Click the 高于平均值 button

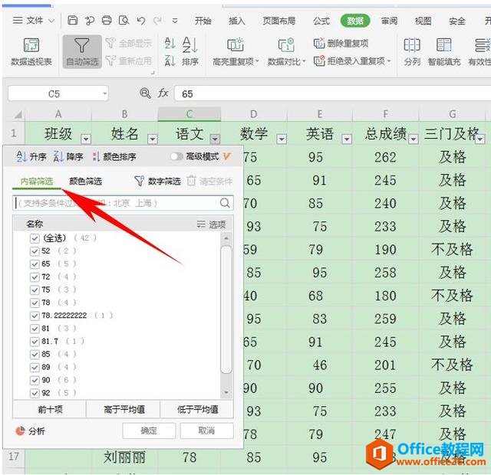pos(124,409)
